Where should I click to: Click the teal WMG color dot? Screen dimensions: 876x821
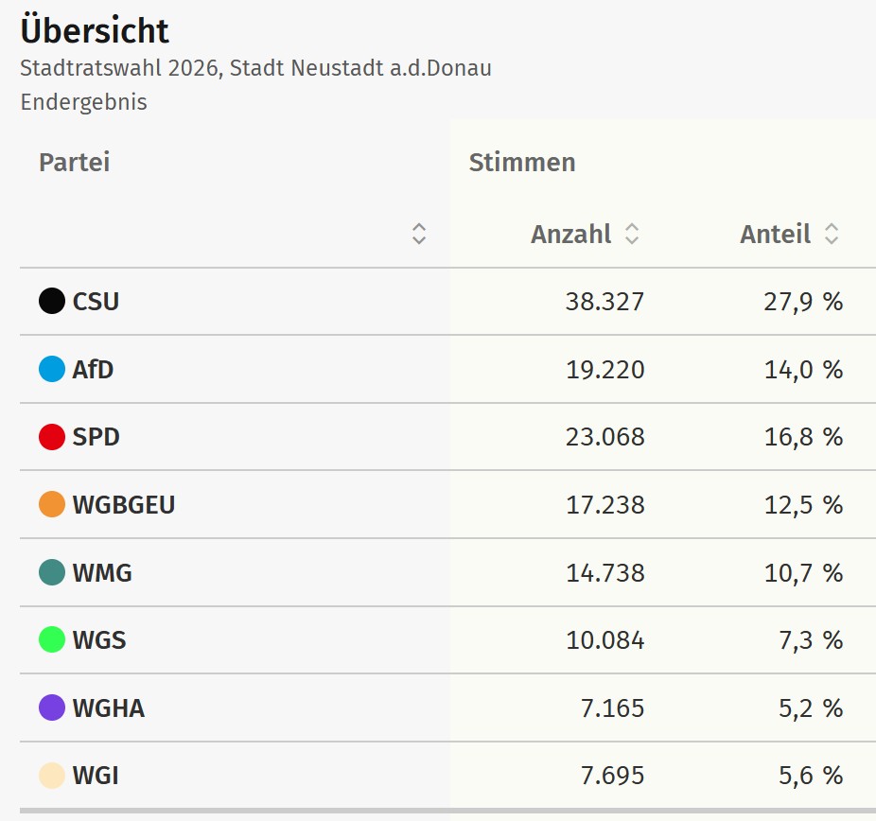point(52,572)
